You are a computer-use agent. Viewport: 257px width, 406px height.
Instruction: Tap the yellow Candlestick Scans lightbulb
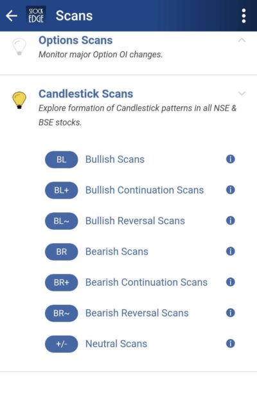tap(19, 100)
